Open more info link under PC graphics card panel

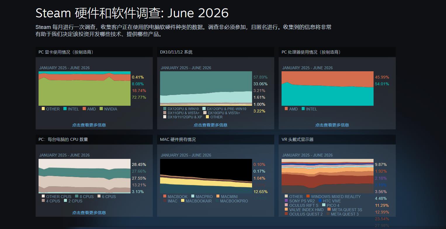[x=89, y=125]
